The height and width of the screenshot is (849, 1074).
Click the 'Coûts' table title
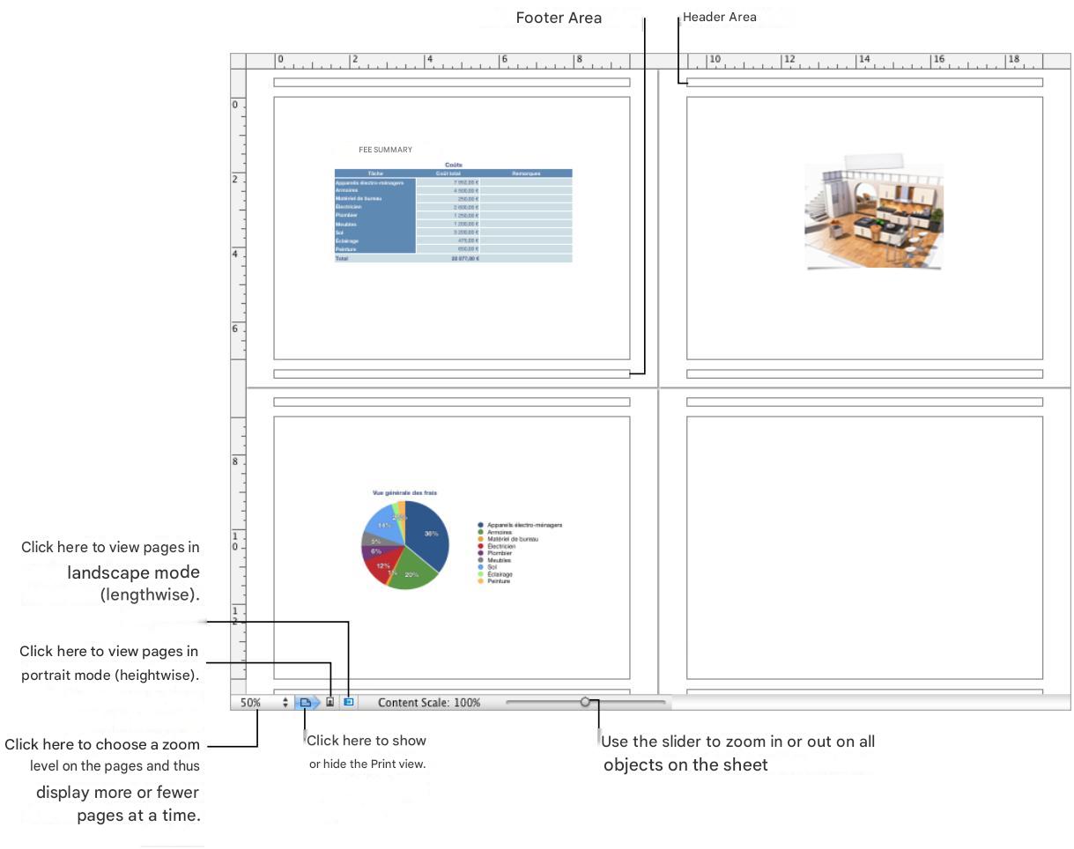(454, 165)
